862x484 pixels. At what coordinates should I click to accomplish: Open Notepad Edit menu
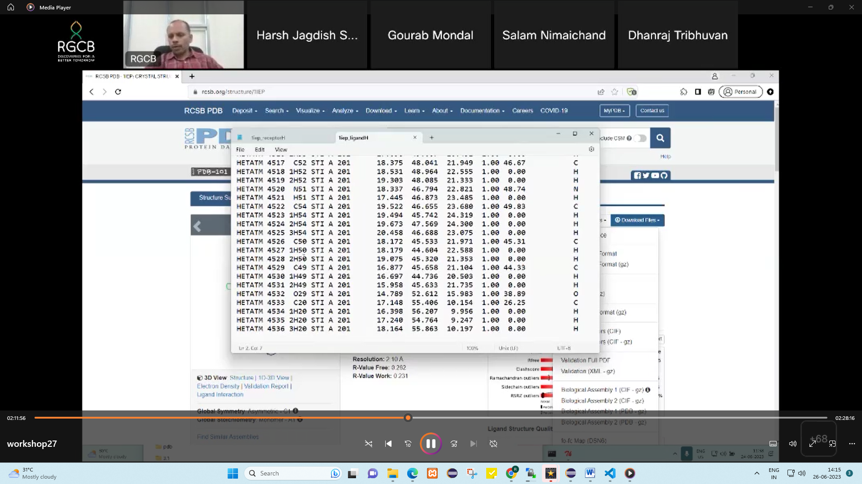point(259,150)
